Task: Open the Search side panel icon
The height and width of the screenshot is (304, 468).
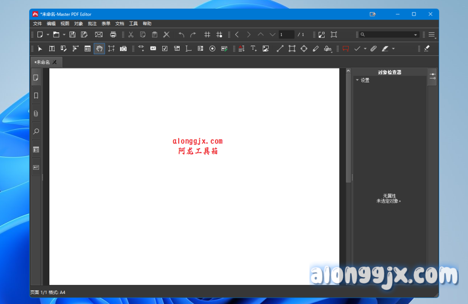Action: tap(36, 131)
